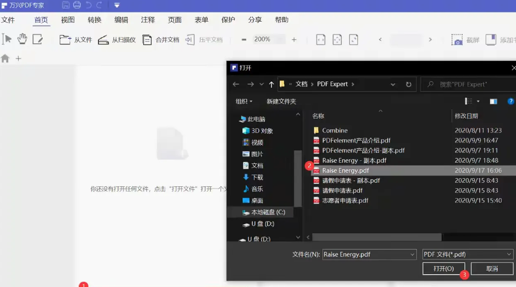Click the zoom in plus button

[x=294, y=40]
